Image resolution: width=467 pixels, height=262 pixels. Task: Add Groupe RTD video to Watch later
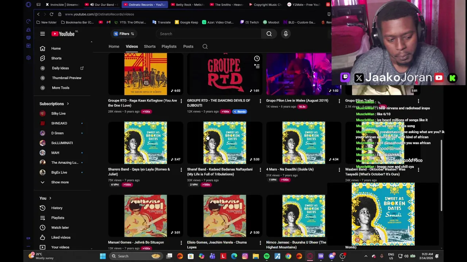coord(257,59)
